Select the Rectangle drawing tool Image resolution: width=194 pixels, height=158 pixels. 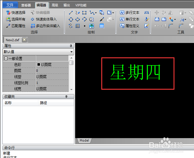tap(84, 13)
